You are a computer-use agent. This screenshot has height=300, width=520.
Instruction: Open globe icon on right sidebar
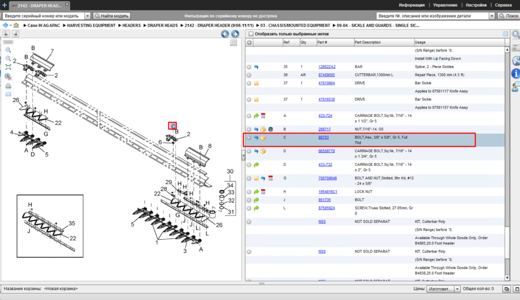(x=516, y=61)
